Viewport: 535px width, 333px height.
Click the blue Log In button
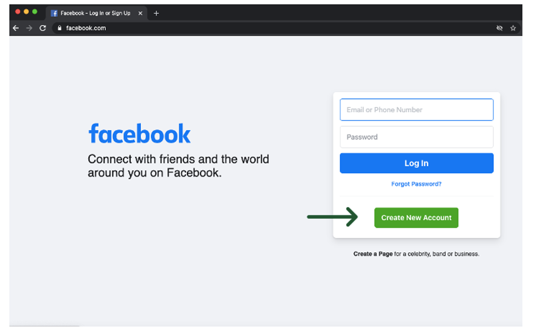[416, 163]
